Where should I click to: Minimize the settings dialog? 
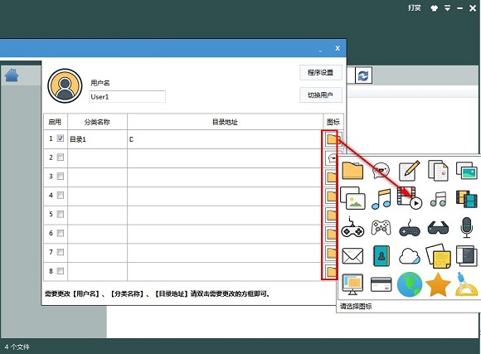(x=321, y=50)
